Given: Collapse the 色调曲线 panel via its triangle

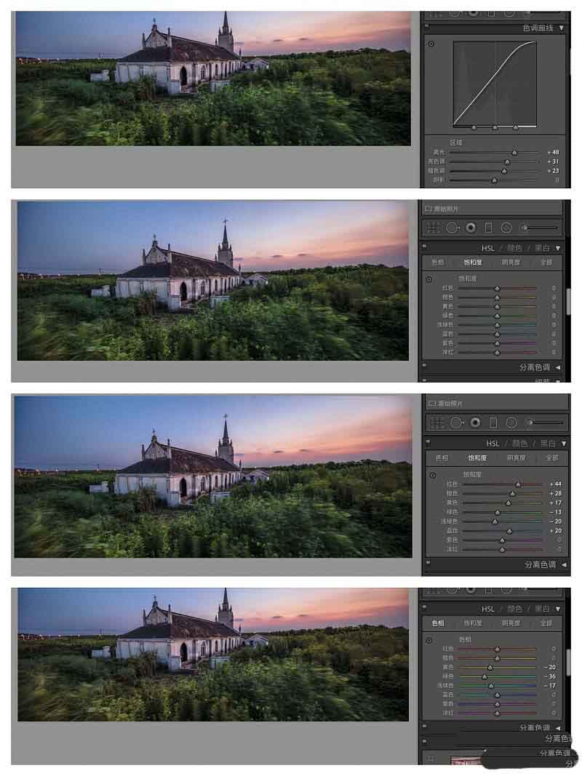Looking at the screenshot, I should click(561, 28).
